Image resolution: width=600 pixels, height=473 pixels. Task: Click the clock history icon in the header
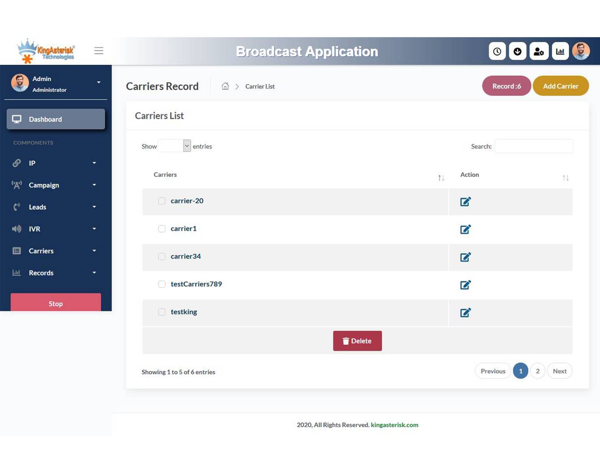(x=497, y=51)
